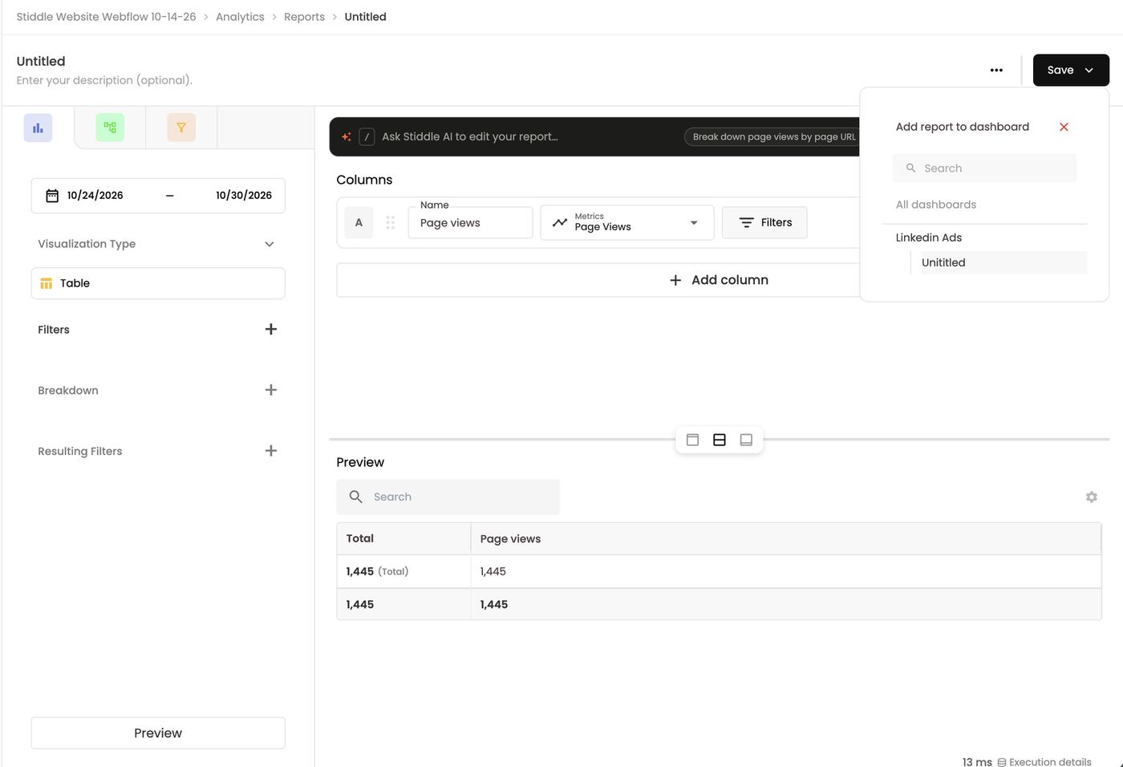Edit the column Name field Page views
The width and height of the screenshot is (1123, 767).
tap(470, 222)
